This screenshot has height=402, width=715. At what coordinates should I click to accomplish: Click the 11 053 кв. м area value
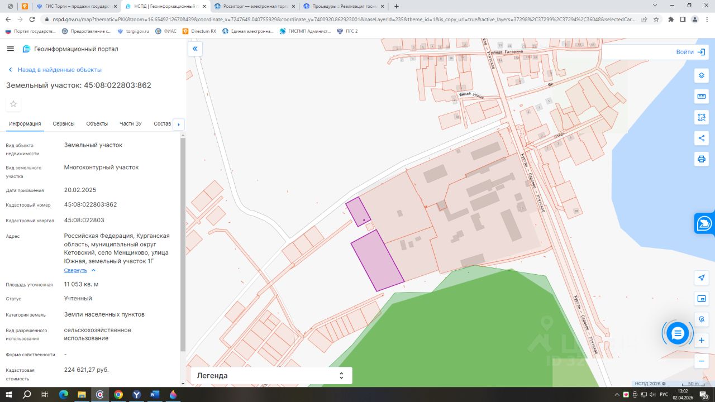click(x=81, y=284)
